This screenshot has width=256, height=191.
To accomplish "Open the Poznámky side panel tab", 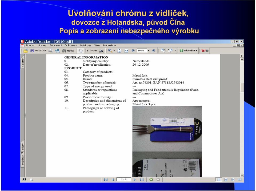I will click(23, 160).
